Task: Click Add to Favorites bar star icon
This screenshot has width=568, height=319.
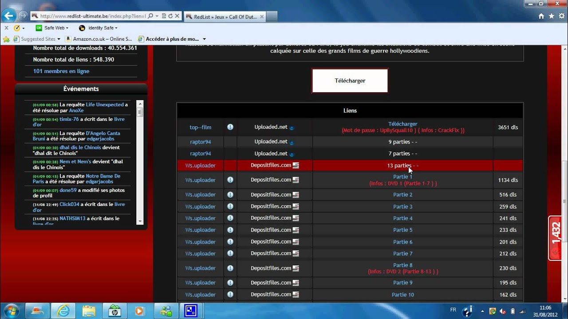Action: [x=6, y=39]
